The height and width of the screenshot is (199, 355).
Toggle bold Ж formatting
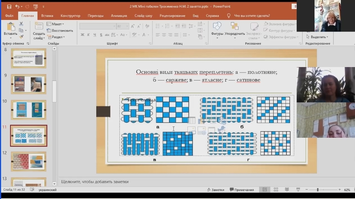tap(83, 35)
